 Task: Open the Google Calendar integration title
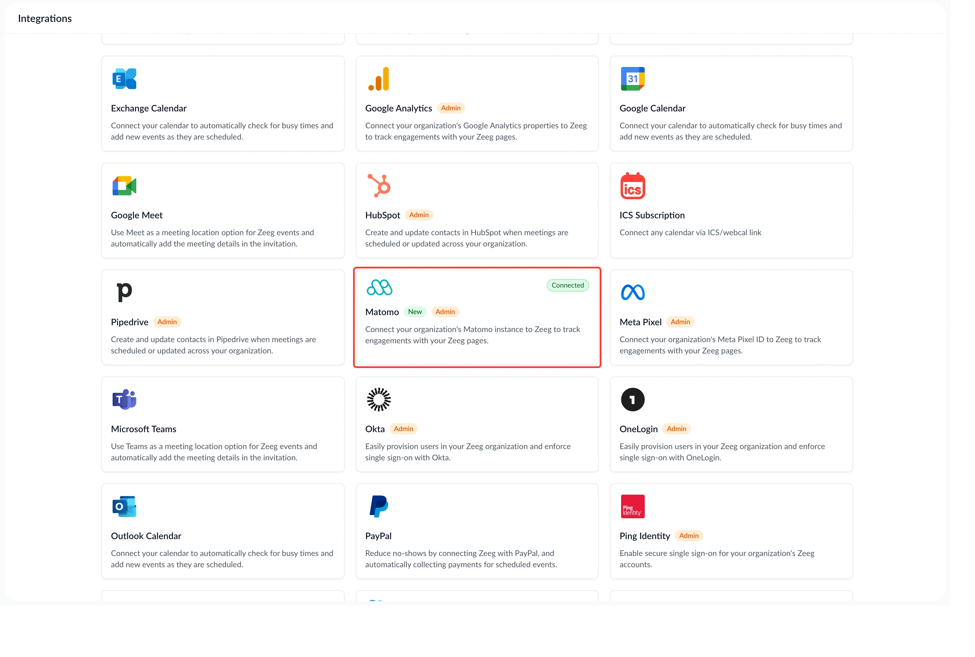(x=652, y=108)
